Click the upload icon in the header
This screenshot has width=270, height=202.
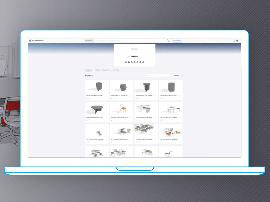(x=234, y=41)
